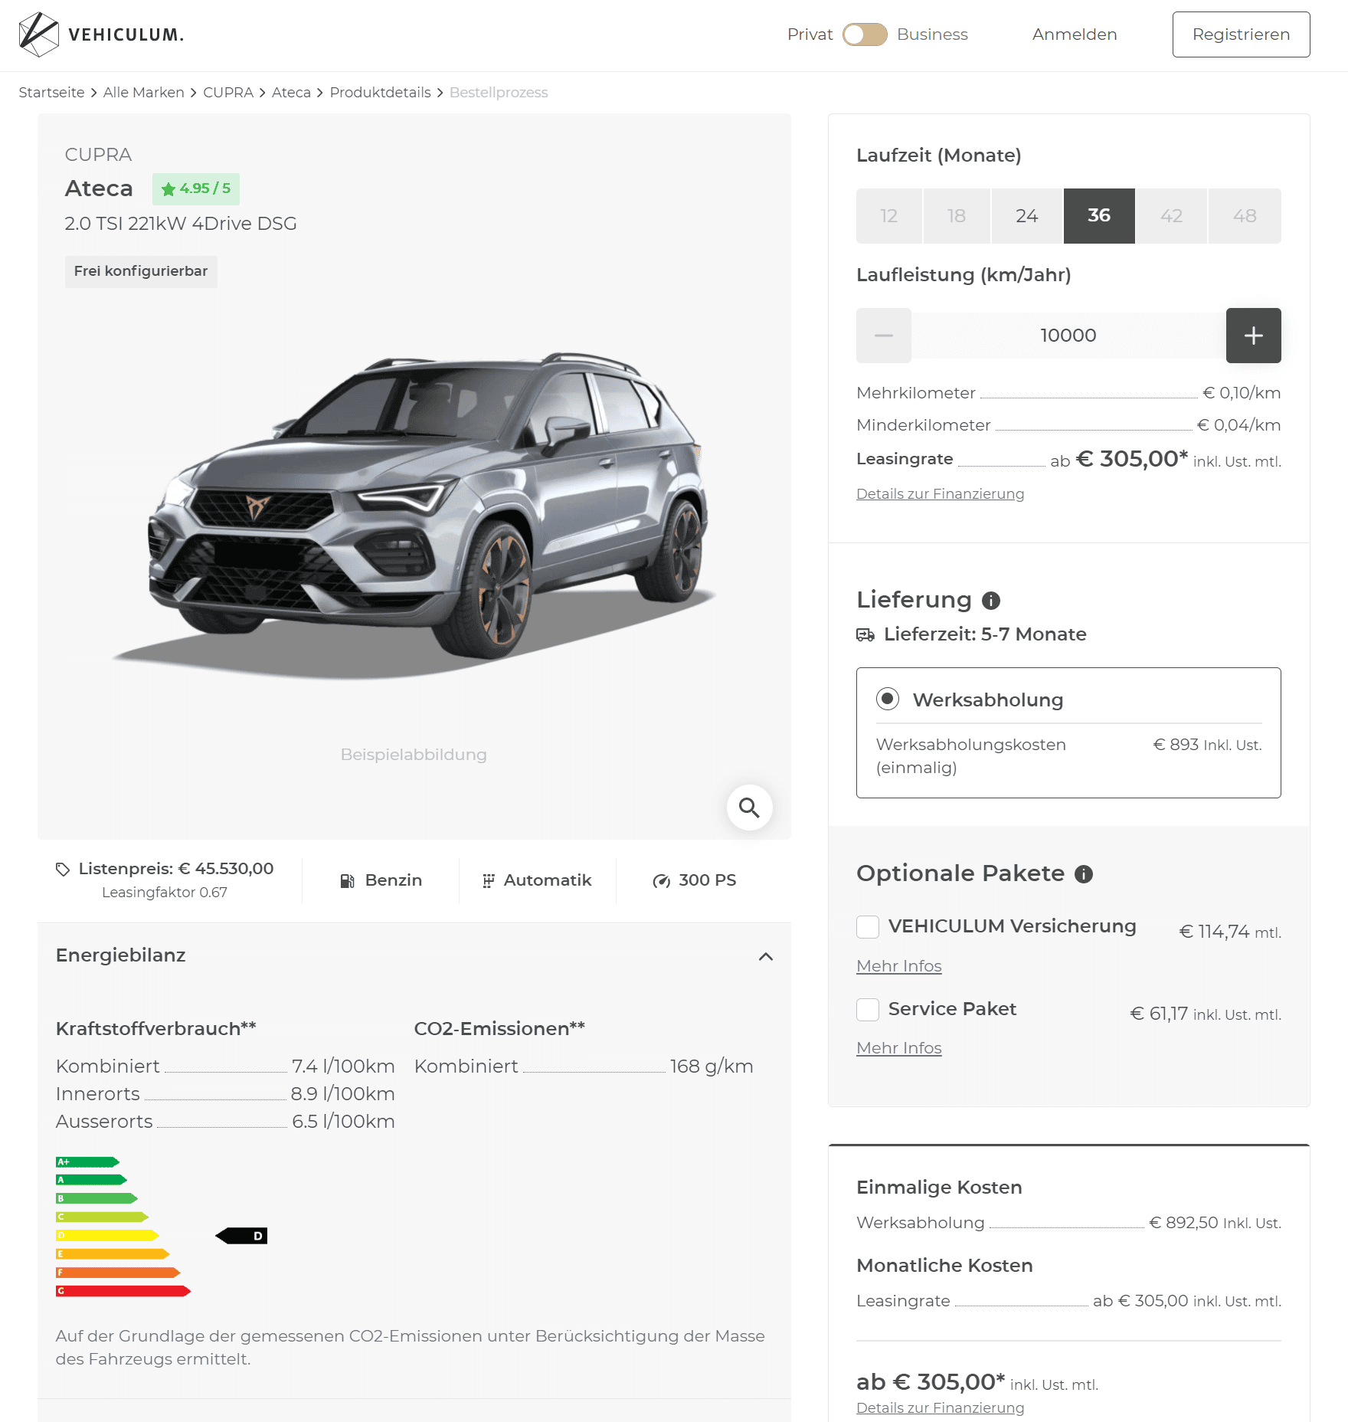The height and width of the screenshot is (1422, 1348).
Task: Go to Produktdetails breadcrumb
Action: tap(381, 93)
